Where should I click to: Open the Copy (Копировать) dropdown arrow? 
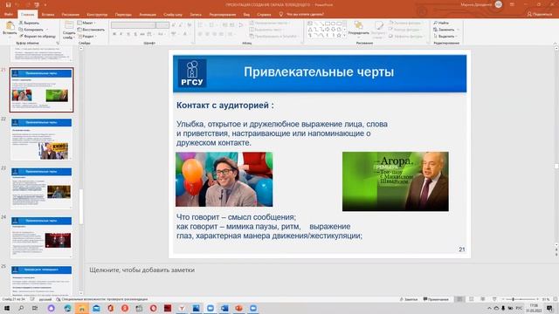(x=46, y=30)
